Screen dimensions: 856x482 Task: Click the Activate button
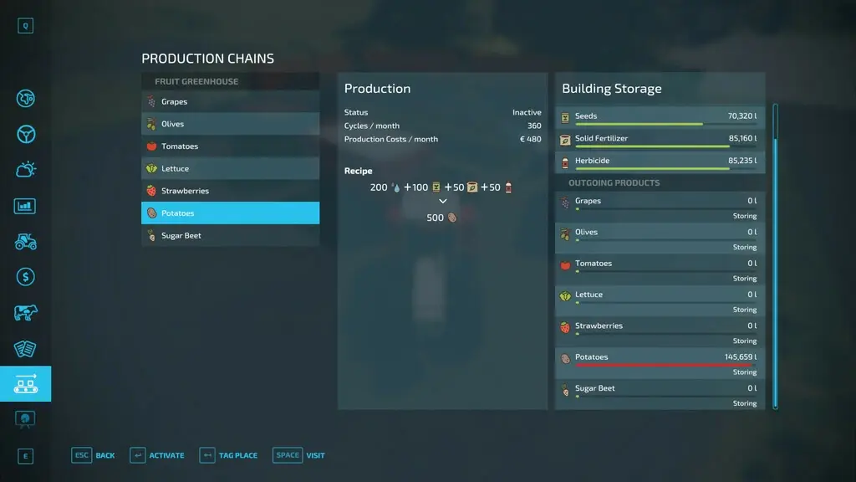click(157, 455)
